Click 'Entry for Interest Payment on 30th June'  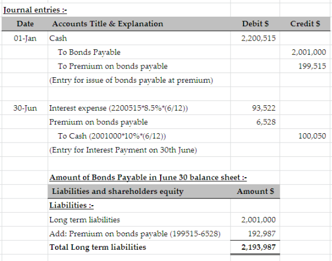[123, 150]
